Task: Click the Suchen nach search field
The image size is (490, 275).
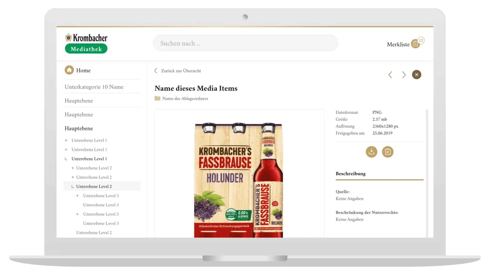Action: click(x=245, y=43)
